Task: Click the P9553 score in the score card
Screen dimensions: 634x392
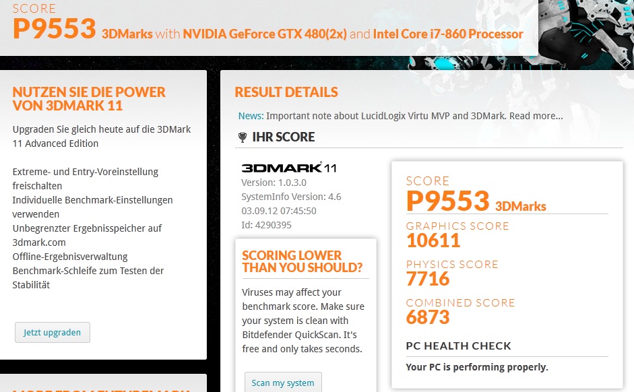Action: [x=447, y=201]
